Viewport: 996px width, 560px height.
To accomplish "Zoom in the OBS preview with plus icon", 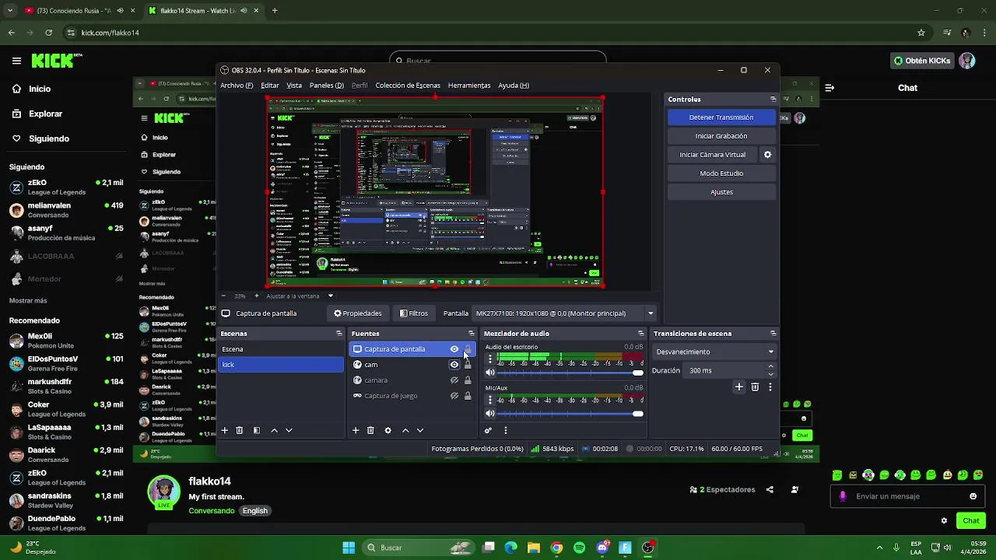I will 257,296.
